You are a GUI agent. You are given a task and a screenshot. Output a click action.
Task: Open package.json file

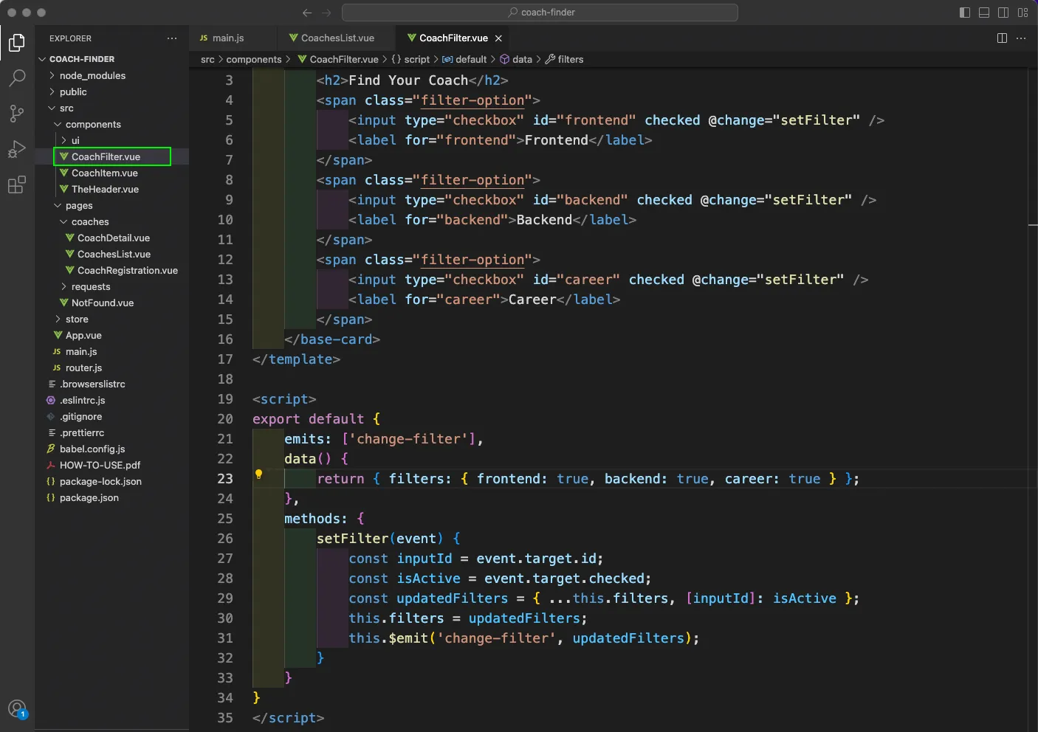(89, 497)
